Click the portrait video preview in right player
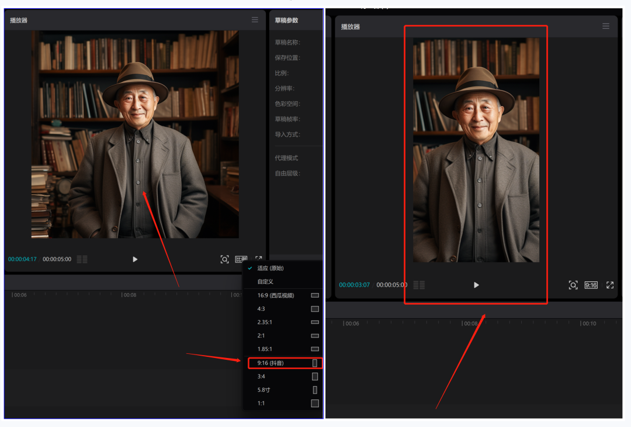This screenshot has height=427, width=631. pyautogui.click(x=476, y=150)
